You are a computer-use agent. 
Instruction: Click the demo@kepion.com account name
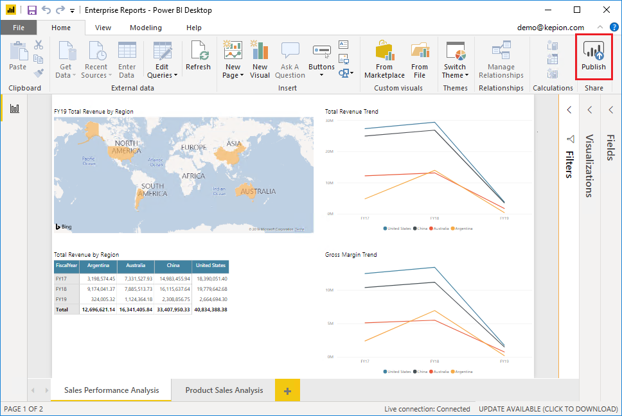(551, 28)
